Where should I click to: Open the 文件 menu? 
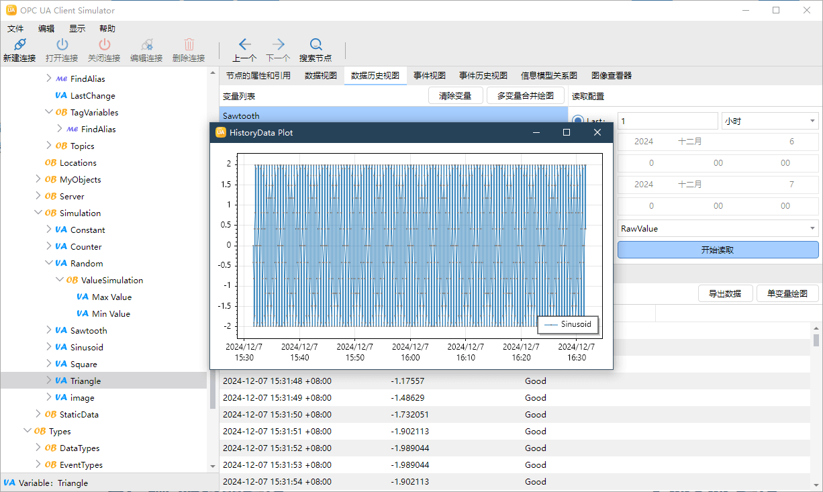click(15, 29)
